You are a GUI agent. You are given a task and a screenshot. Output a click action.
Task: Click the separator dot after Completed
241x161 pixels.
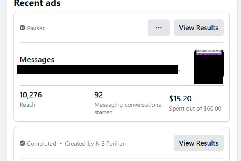[60, 143]
